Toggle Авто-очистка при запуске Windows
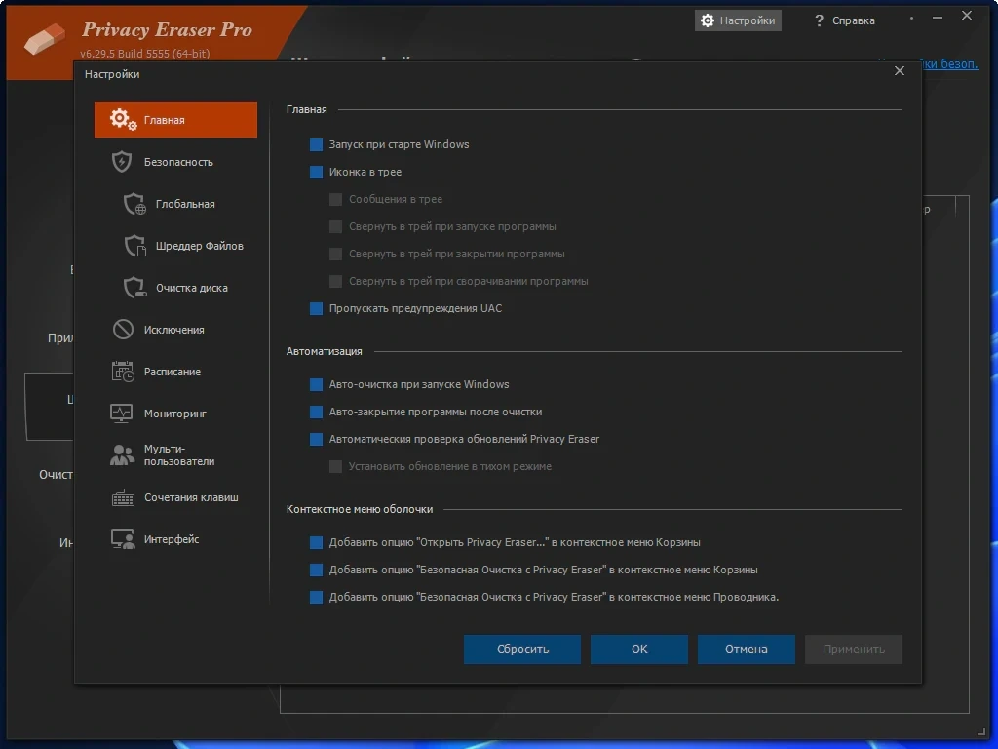Viewport: 998px width, 749px height. click(x=316, y=384)
